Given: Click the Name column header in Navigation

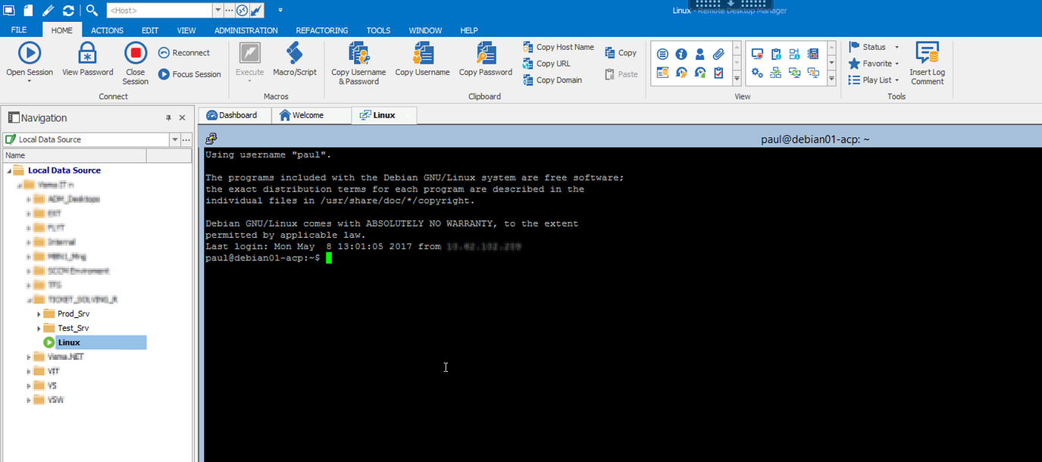Looking at the screenshot, I should [74, 155].
